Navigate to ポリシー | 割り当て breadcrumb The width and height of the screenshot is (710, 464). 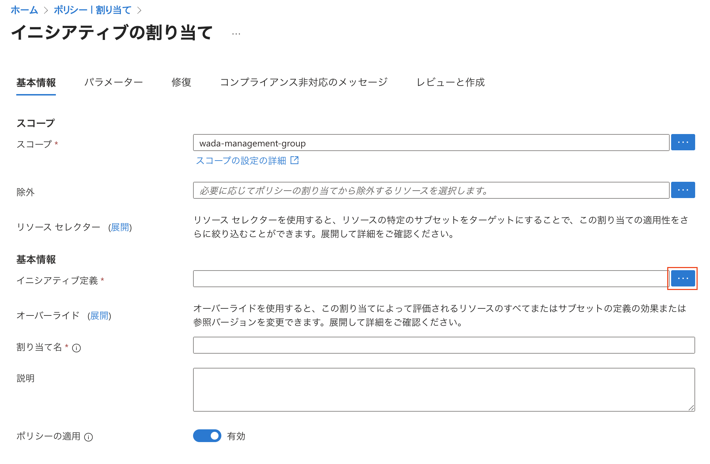[x=93, y=10]
